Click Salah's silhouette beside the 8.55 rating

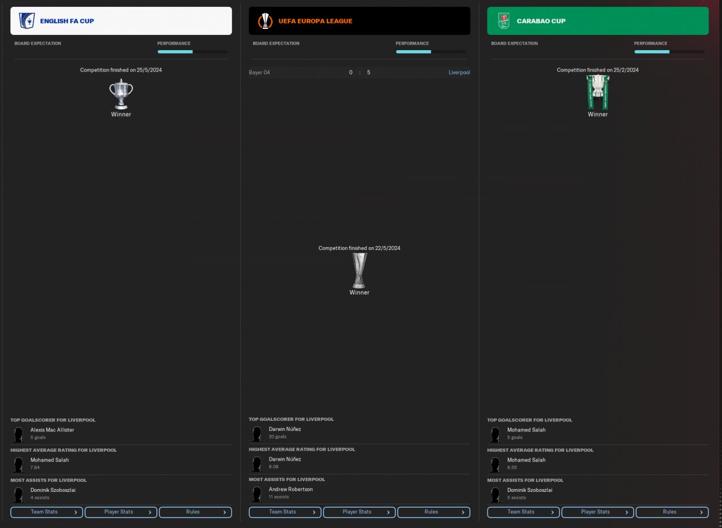click(495, 464)
